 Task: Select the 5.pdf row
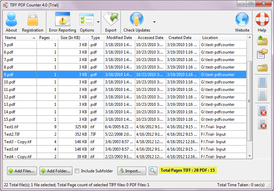(x=124, y=45)
